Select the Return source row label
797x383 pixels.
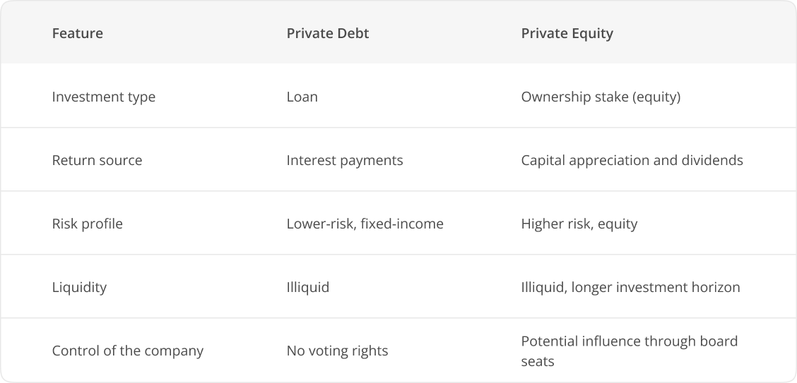point(97,160)
